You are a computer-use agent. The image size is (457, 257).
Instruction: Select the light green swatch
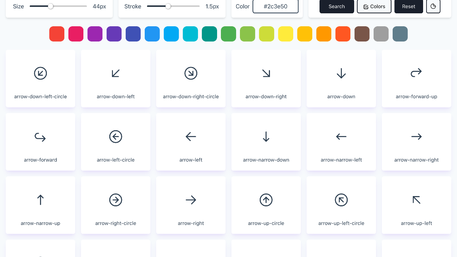(248, 34)
